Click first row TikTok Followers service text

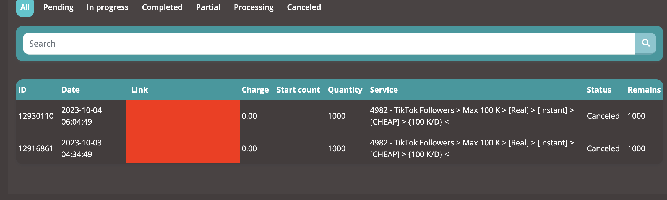point(472,116)
